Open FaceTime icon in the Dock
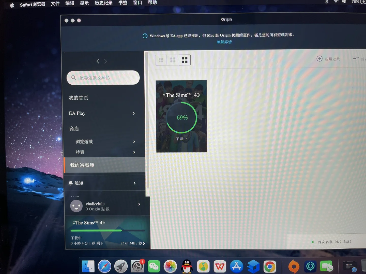Viewport: 366px width, 274px height. pos(327,266)
